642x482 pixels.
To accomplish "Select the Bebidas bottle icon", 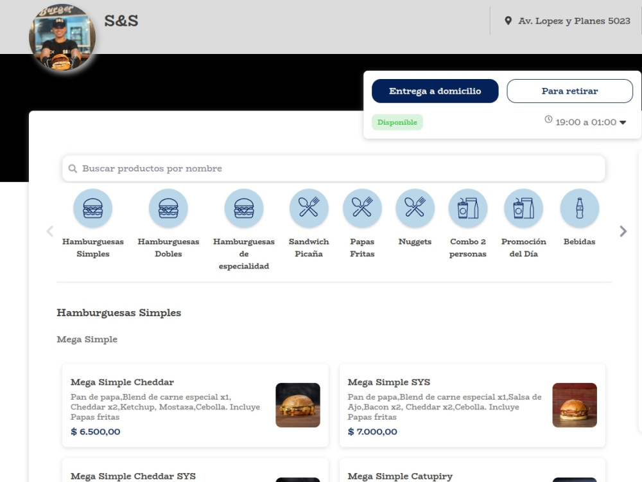I will pyautogui.click(x=579, y=208).
